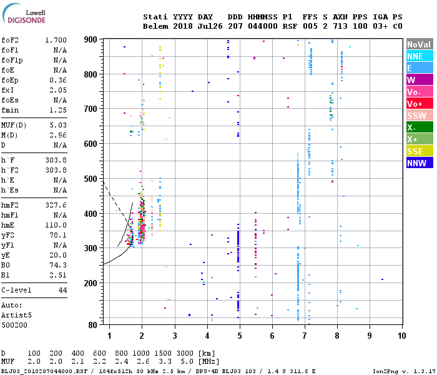Select the Vo- legend swatch
The width and height of the screenshot is (437, 375).
420,92
